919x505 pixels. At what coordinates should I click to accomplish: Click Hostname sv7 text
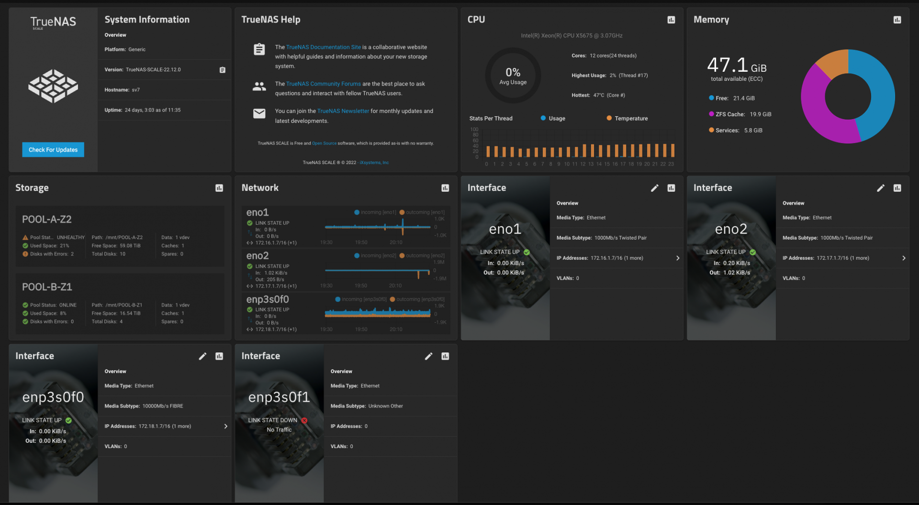[122, 90]
